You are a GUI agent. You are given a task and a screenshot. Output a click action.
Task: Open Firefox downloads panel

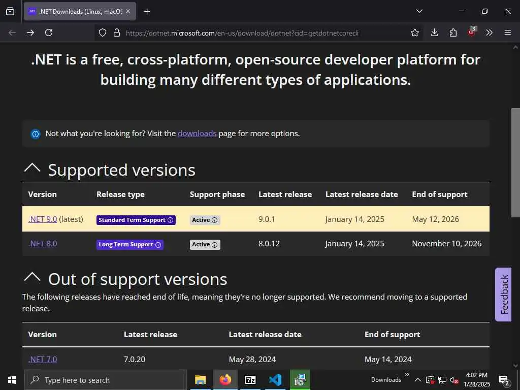[x=435, y=32]
